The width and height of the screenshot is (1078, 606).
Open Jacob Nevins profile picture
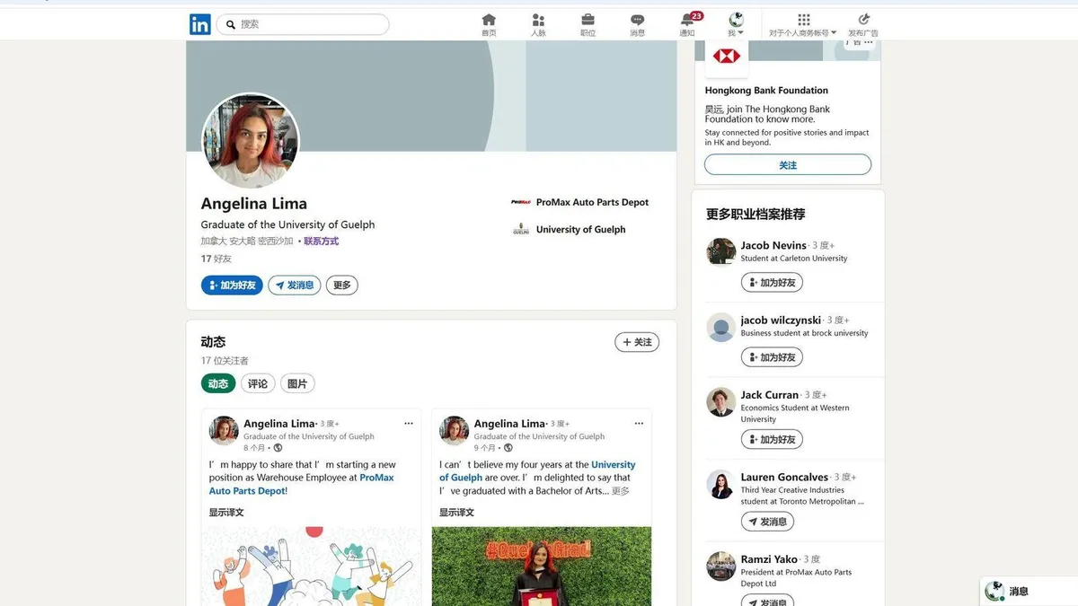tap(720, 251)
